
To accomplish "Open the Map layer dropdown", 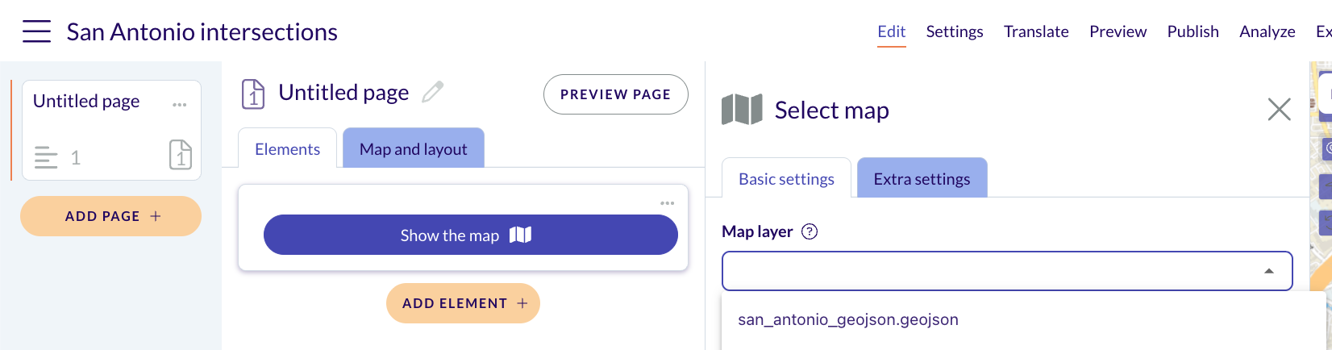I will click(1007, 271).
